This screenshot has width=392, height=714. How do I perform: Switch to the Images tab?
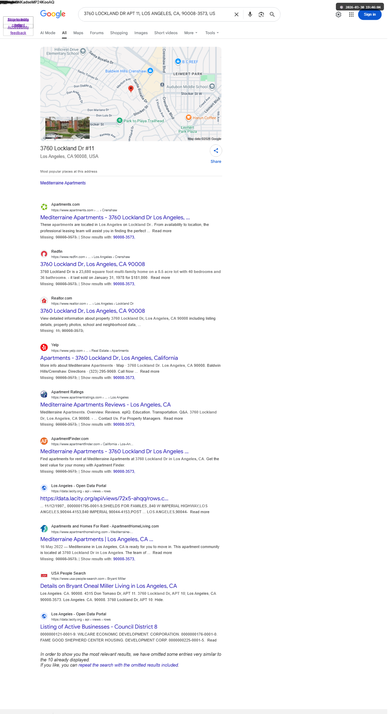[141, 33]
